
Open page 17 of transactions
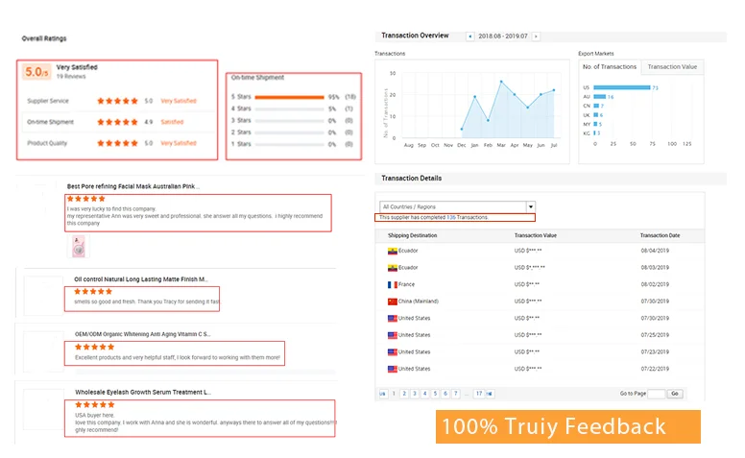[478, 394]
